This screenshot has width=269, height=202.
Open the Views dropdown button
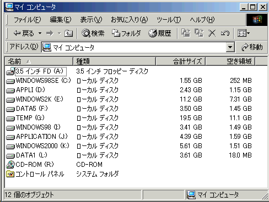click(x=244, y=33)
